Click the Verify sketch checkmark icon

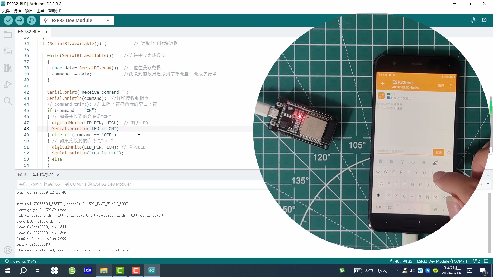point(8,20)
